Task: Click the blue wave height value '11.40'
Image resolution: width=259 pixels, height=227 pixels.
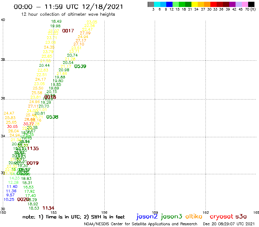Action: (12, 186)
